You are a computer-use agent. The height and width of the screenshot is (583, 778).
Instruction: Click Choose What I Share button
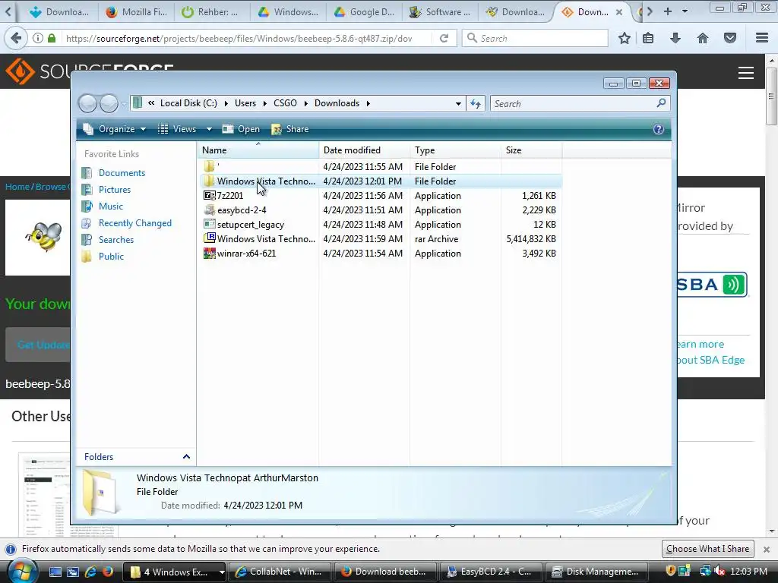[x=707, y=549]
